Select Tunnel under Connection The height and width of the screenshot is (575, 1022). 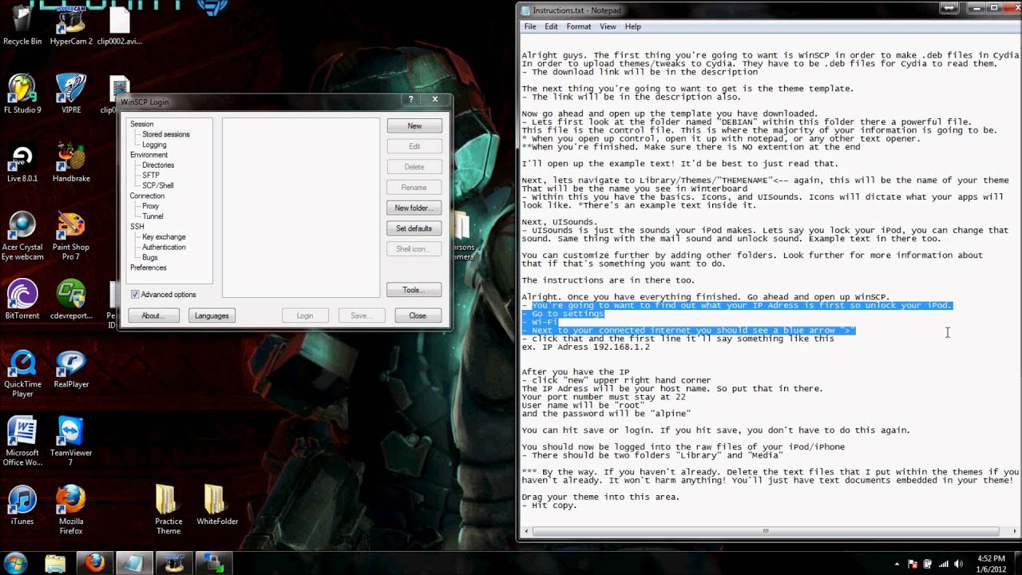pos(153,216)
